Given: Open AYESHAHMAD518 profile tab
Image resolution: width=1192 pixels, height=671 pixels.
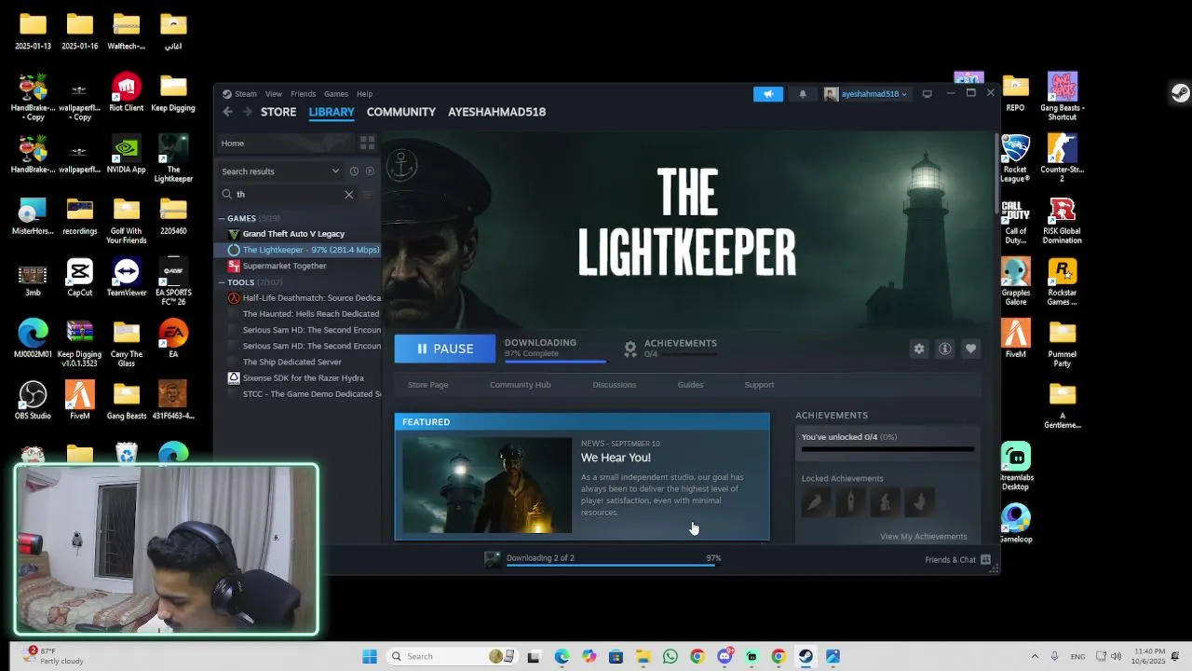Looking at the screenshot, I should coord(496,112).
